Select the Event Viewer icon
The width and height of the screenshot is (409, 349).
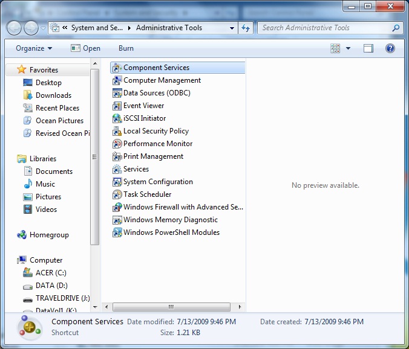pyautogui.click(x=117, y=106)
